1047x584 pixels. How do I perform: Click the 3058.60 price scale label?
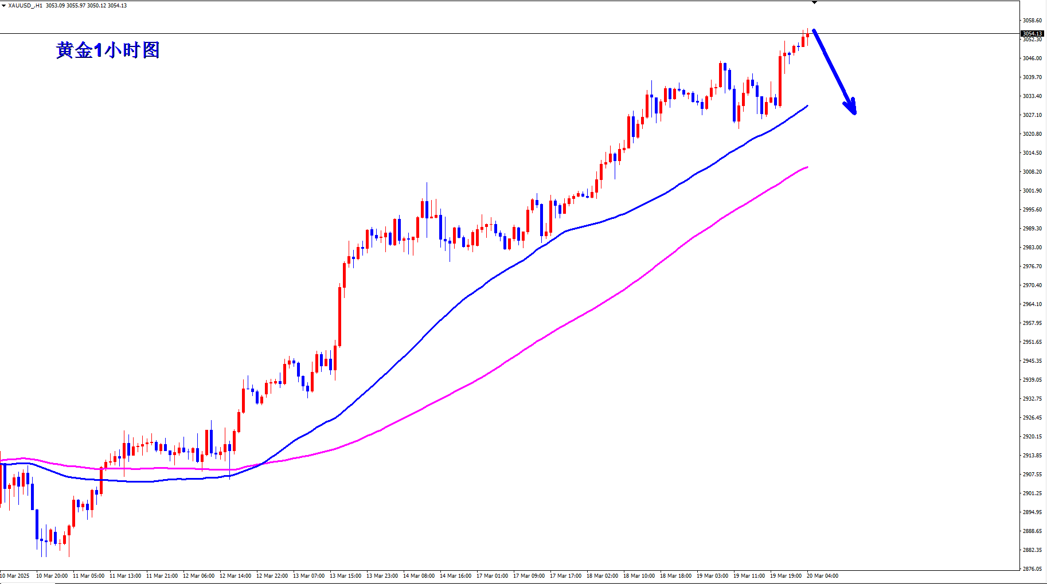coord(1032,21)
